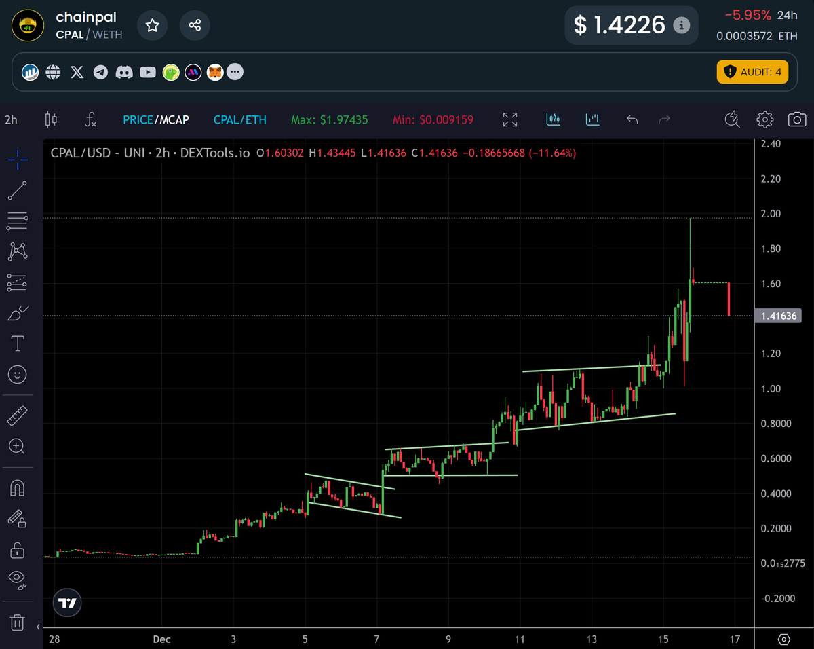Open the 2h timeframe selector
The width and height of the screenshot is (814, 649).
pyautogui.click(x=11, y=120)
